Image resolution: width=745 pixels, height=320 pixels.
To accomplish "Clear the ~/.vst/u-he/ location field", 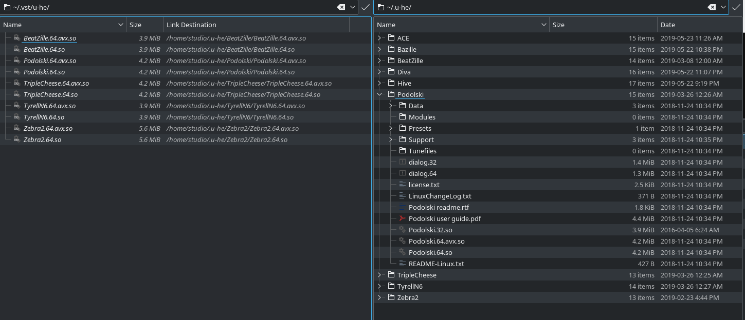I will click(341, 7).
